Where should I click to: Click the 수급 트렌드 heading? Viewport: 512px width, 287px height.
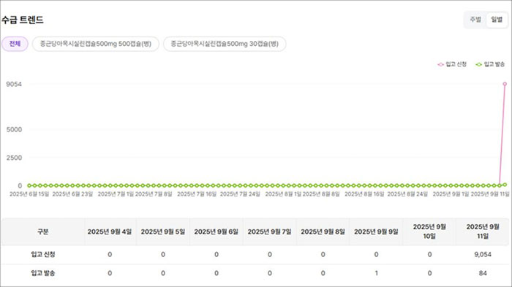23,20
